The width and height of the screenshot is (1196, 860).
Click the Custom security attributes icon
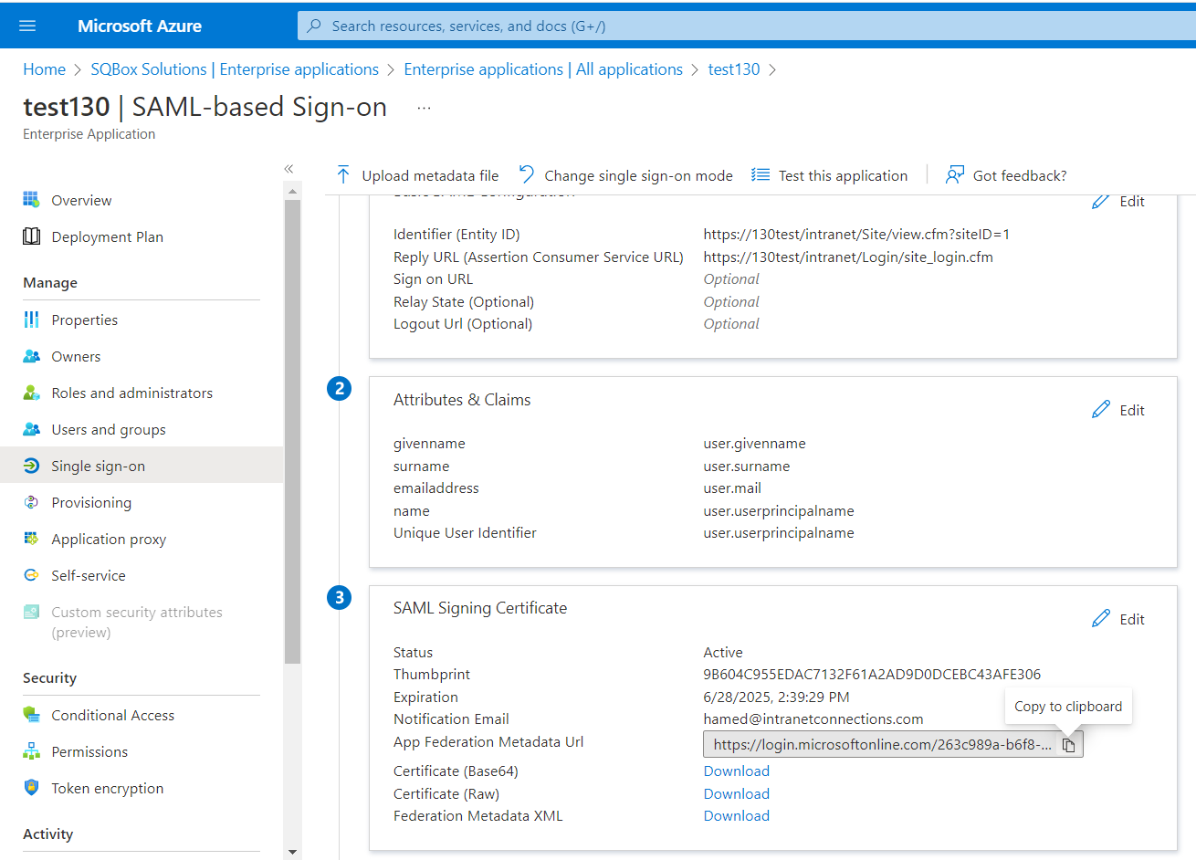[31, 612]
